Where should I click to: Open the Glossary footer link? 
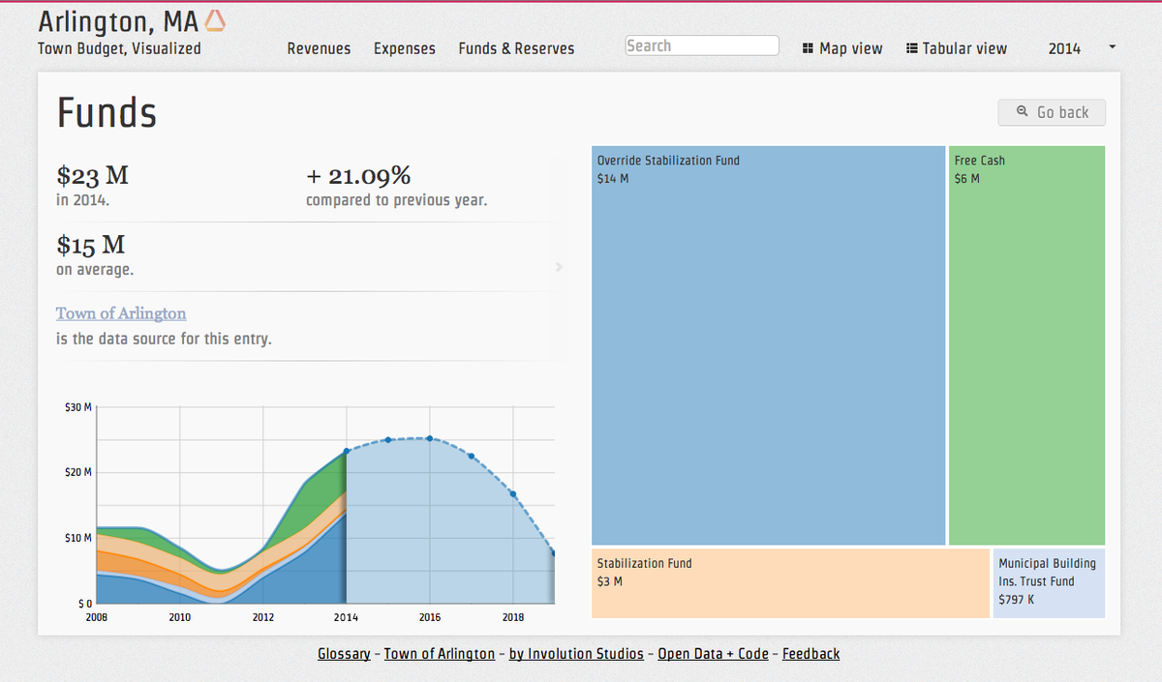[344, 654]
